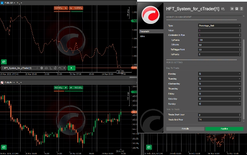Adjust the Trade Start Hour stepper
This screenshot has height=155, width=247.
pyautogui.click(x=240, y=115)
